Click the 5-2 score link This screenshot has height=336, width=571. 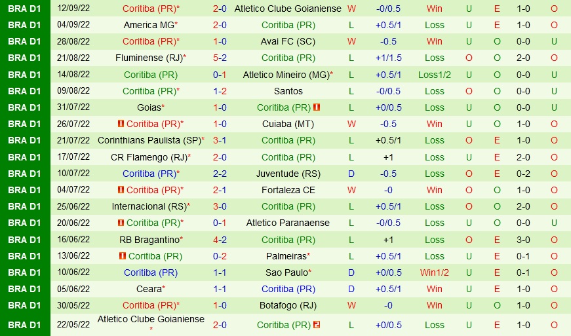pos(220,58)
